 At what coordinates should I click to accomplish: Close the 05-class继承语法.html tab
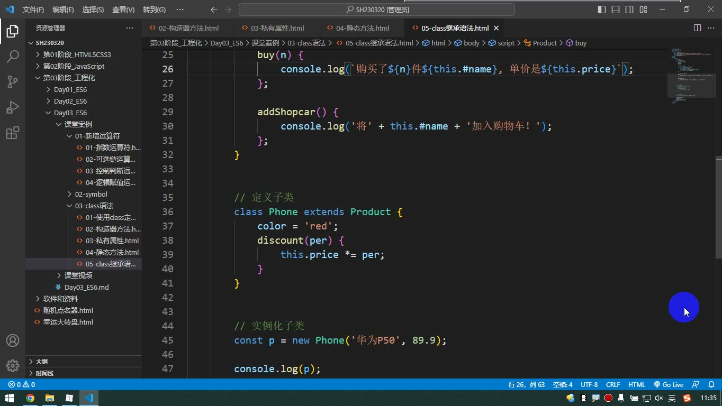(x=496, y=28)
